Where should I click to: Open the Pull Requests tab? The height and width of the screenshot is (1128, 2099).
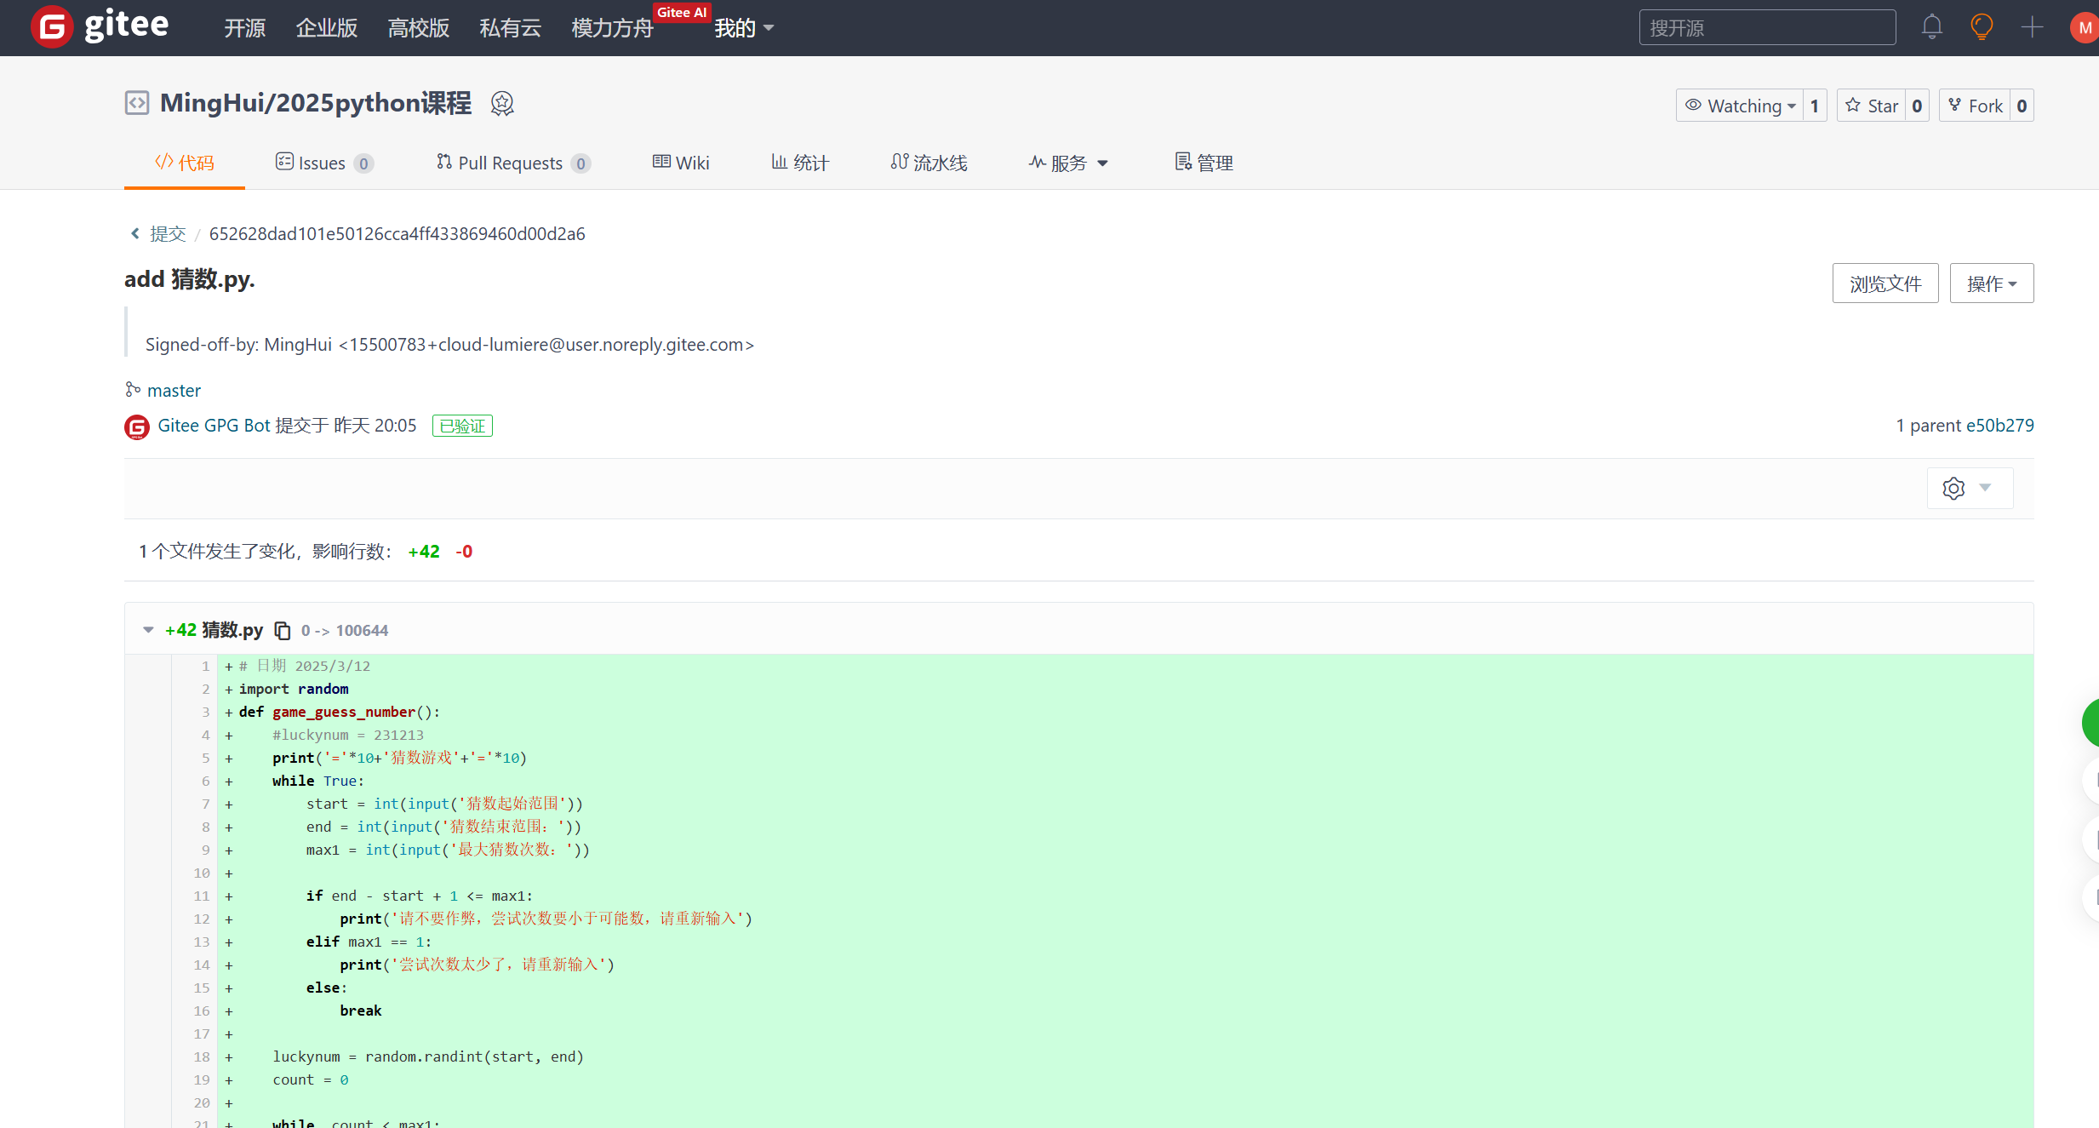(x=512, y=163)
